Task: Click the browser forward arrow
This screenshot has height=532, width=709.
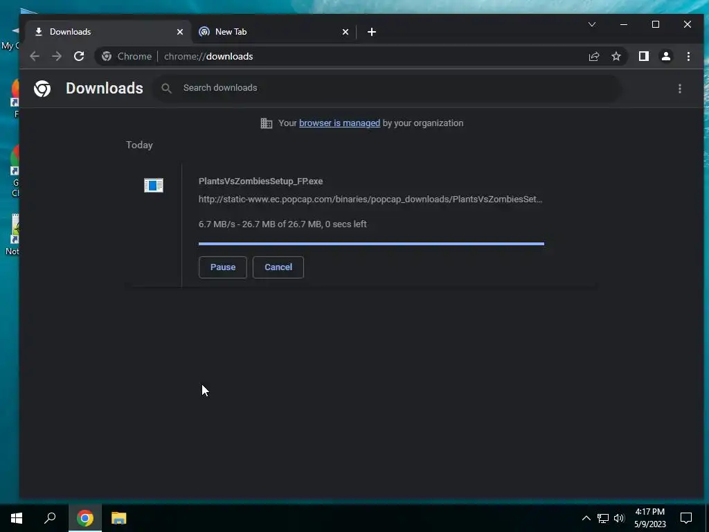Action: 57,56
